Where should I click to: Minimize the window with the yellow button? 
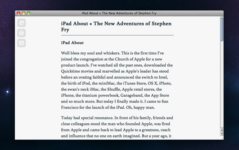(24, 13)
